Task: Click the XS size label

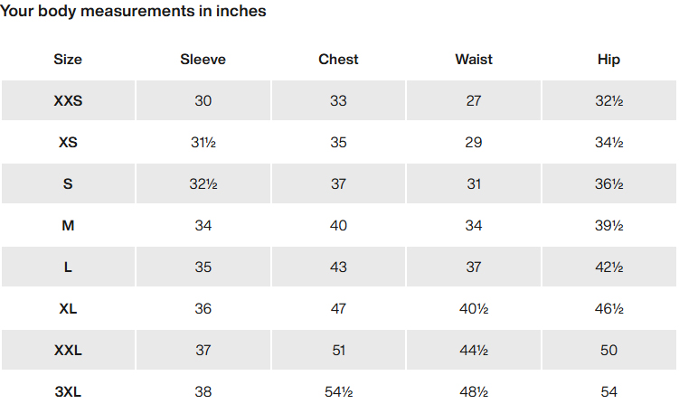Action: pos(68,143)
